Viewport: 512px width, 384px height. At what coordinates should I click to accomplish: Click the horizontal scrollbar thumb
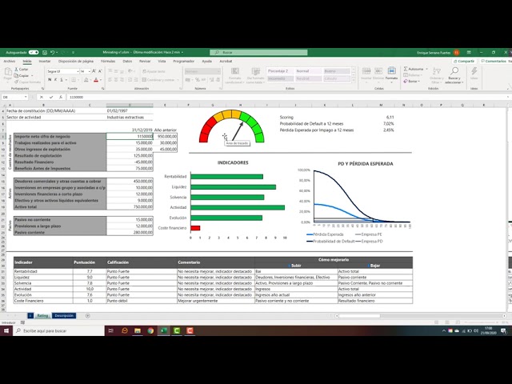pyautogui.click(x=359, y=316)
